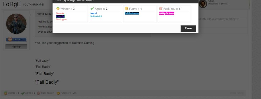Click the Winner trophy icon in dialog
Viewport: 261px width, 99px height.
58,9
